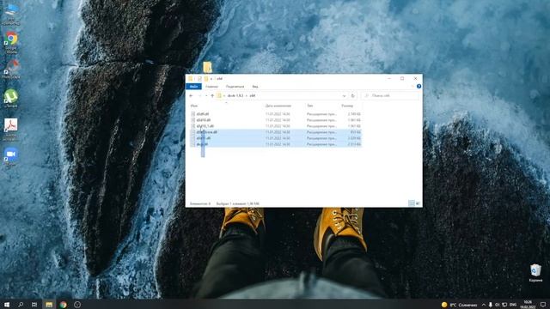
Task: Open the blue Файл ribbon tab
Action: tap(193, 87)
